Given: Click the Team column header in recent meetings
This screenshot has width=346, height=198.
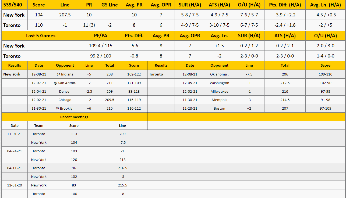Looking at the screenshot, I should click(x=39, y=126).
